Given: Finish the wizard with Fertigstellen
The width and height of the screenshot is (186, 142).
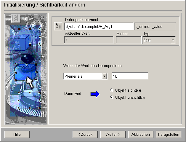Looking at the screenshot, I should pyautogui.click(x=169, y=134).
